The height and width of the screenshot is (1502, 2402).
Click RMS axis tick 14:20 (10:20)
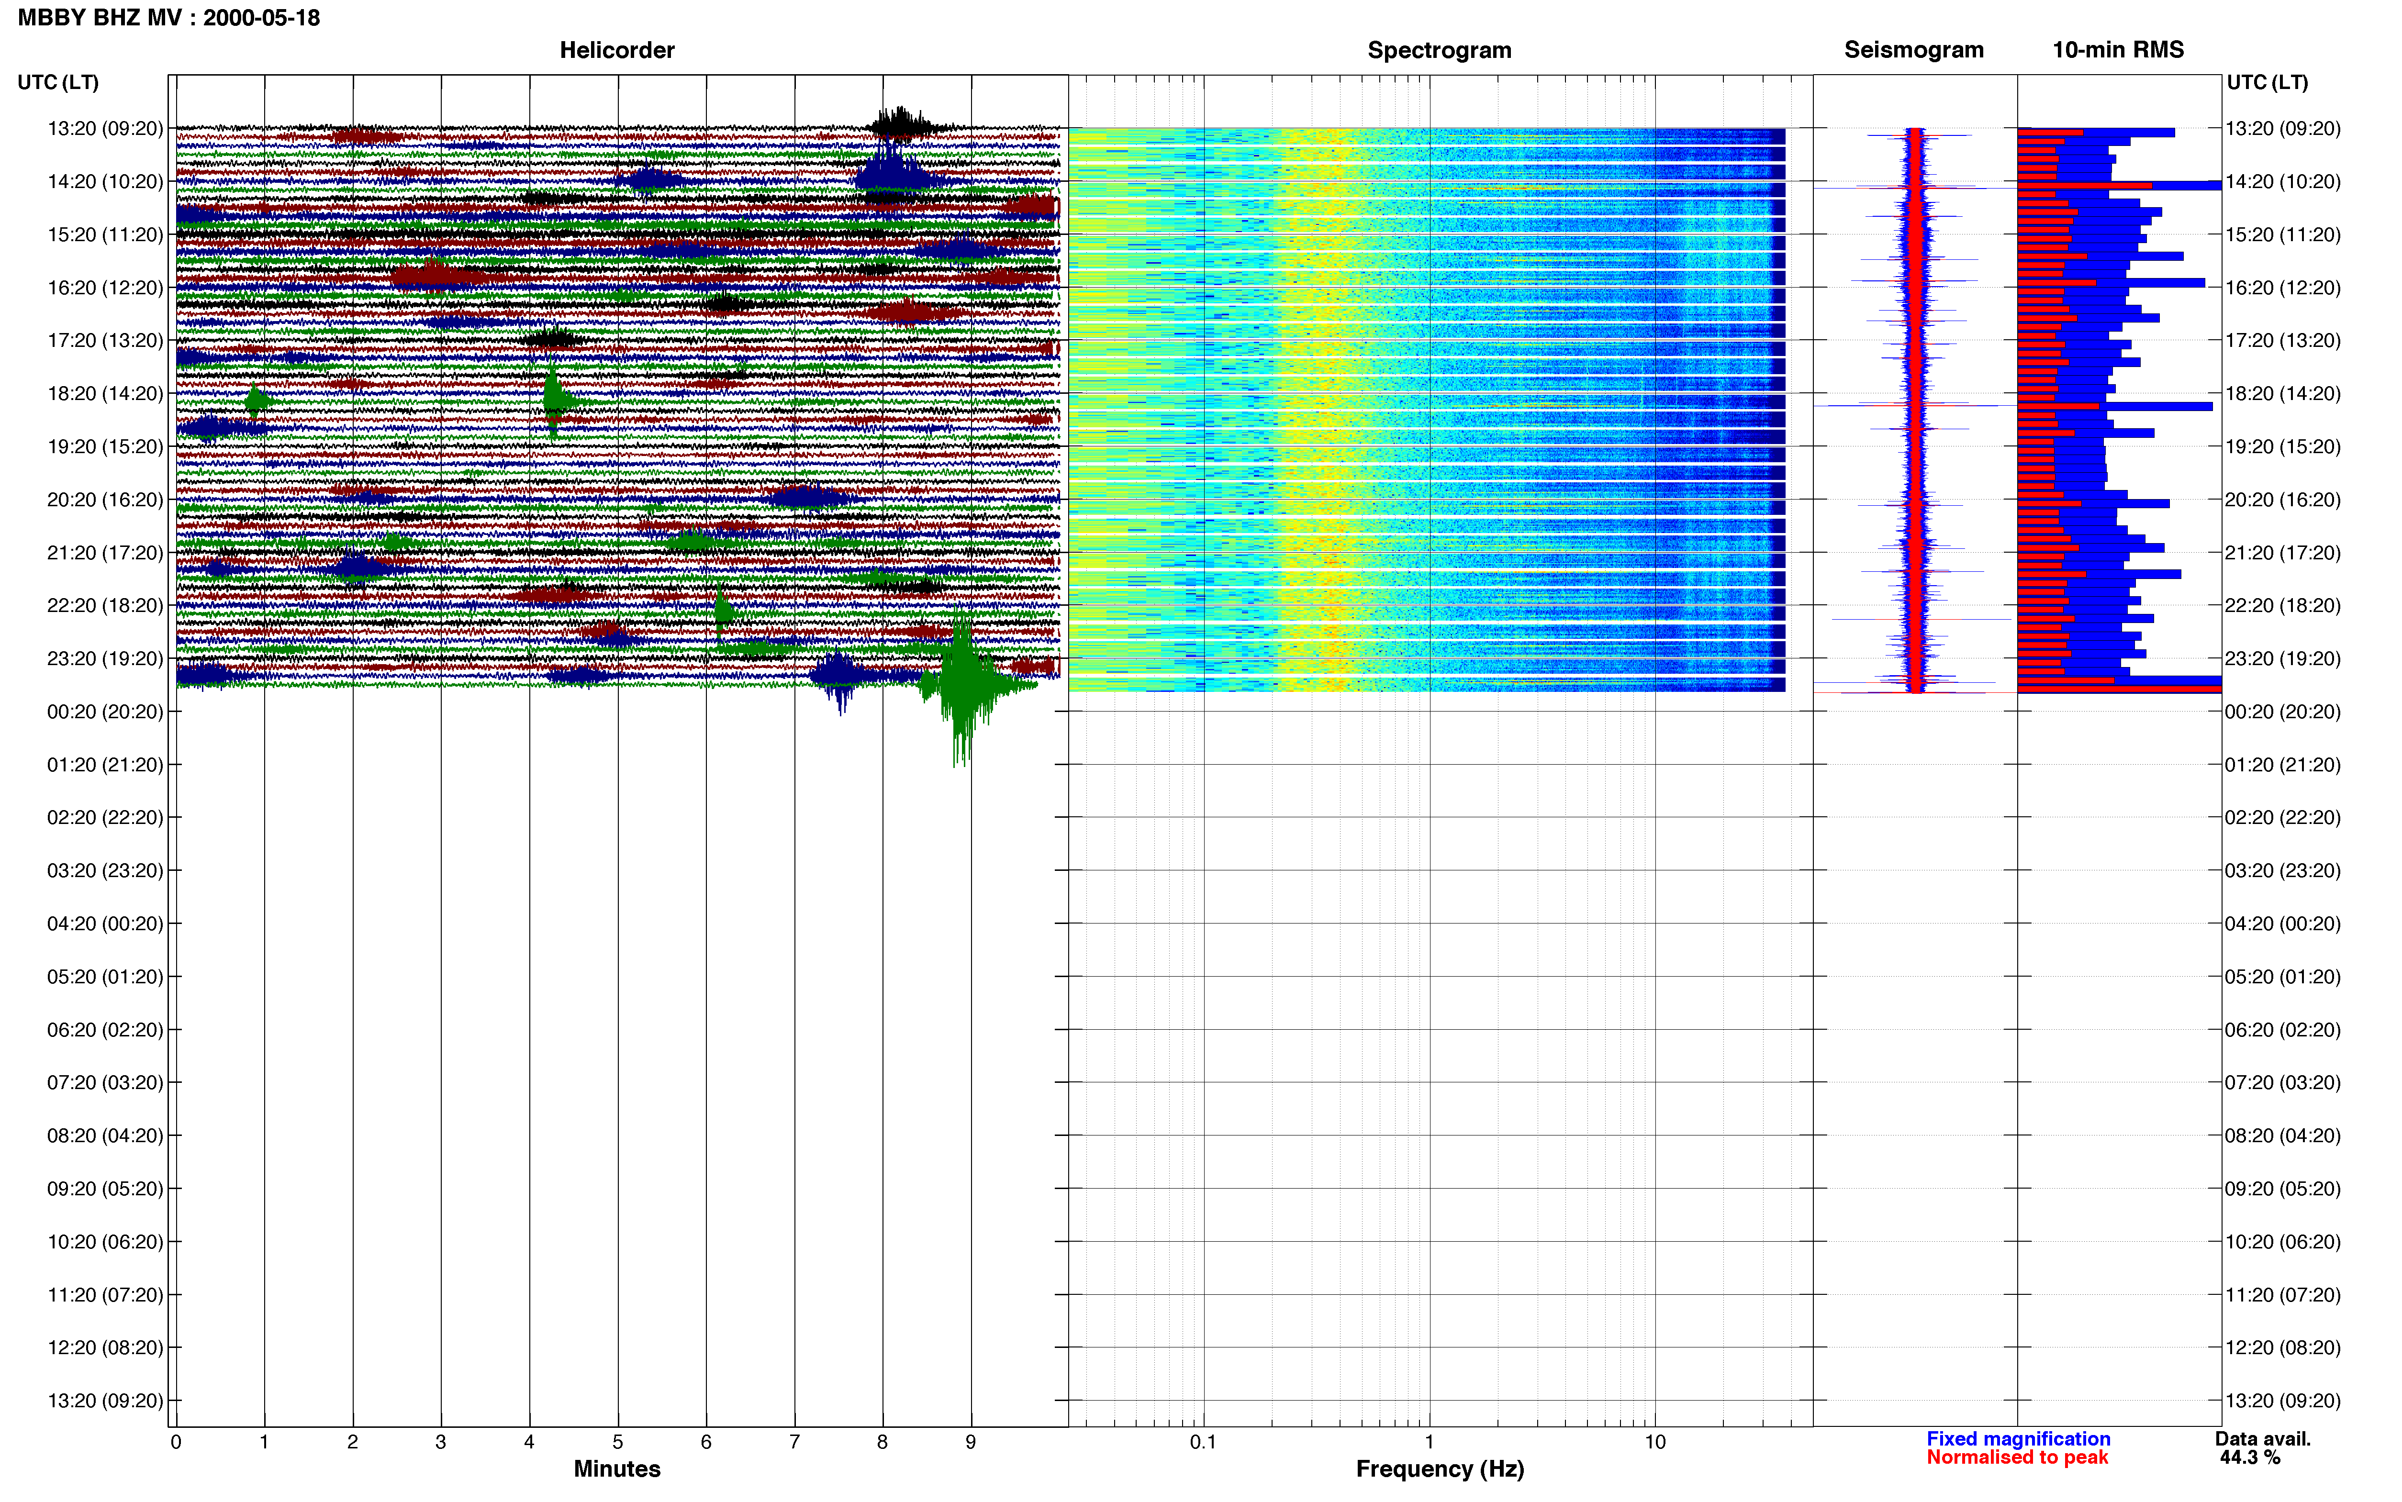click(x=2283, y=182)
